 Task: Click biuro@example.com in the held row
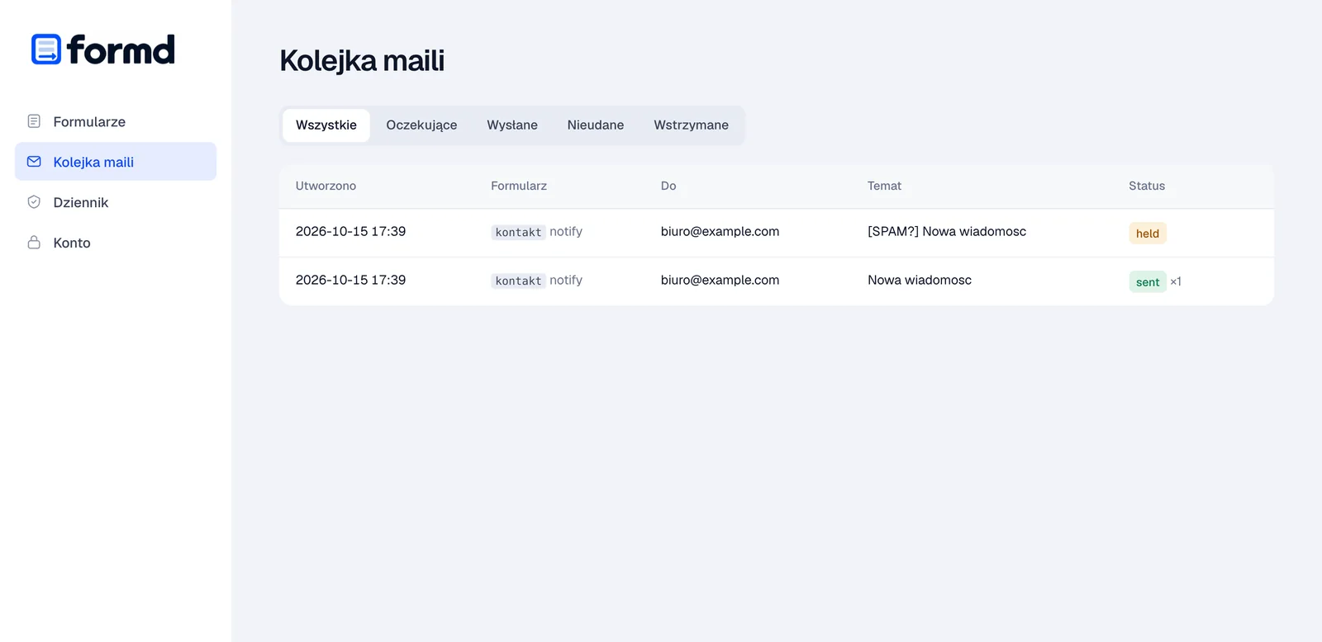pyautogui.click(x=720, y=232)
